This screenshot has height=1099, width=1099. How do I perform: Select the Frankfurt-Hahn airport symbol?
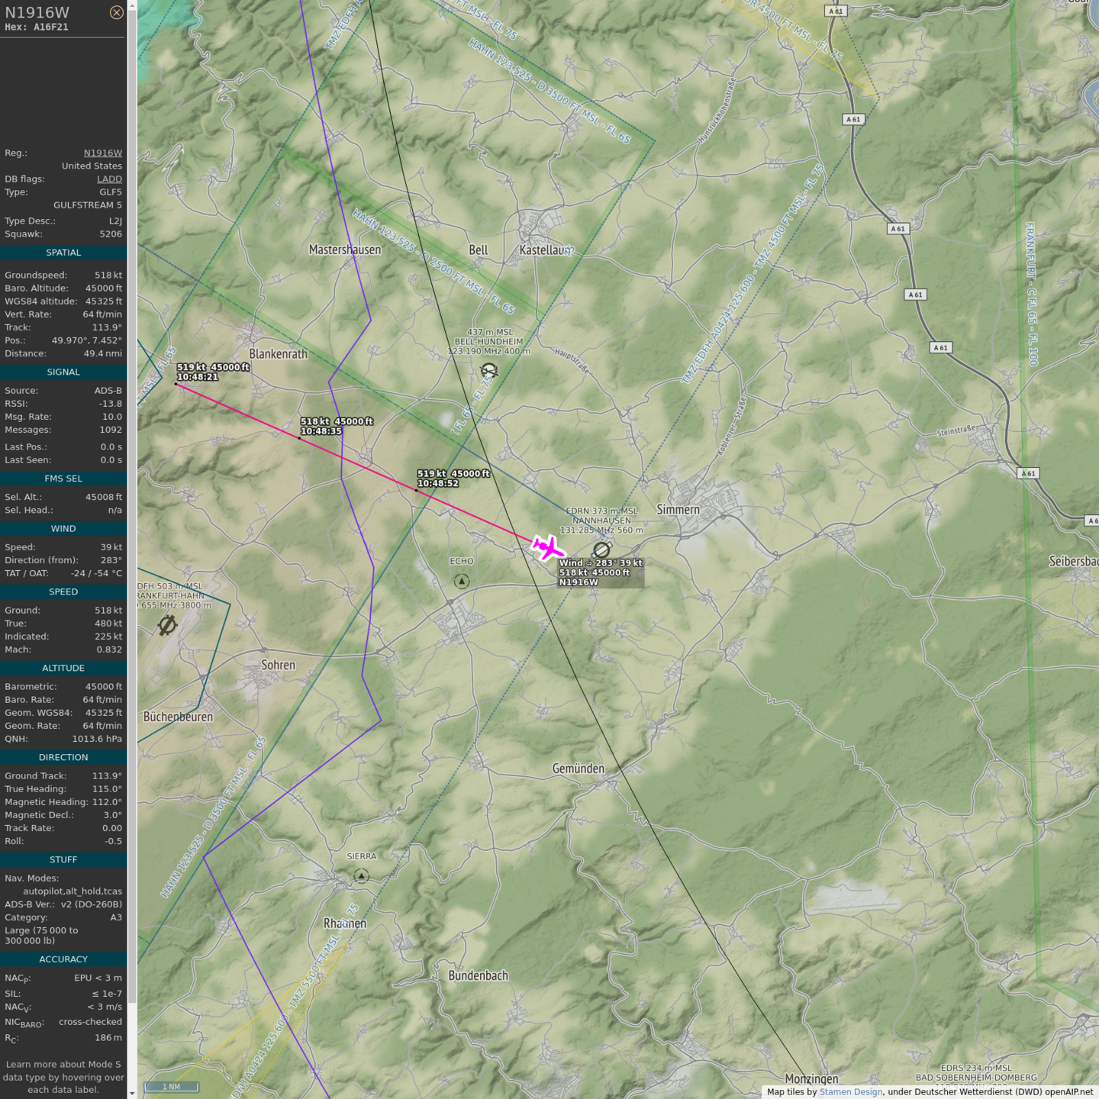[167, 626]
